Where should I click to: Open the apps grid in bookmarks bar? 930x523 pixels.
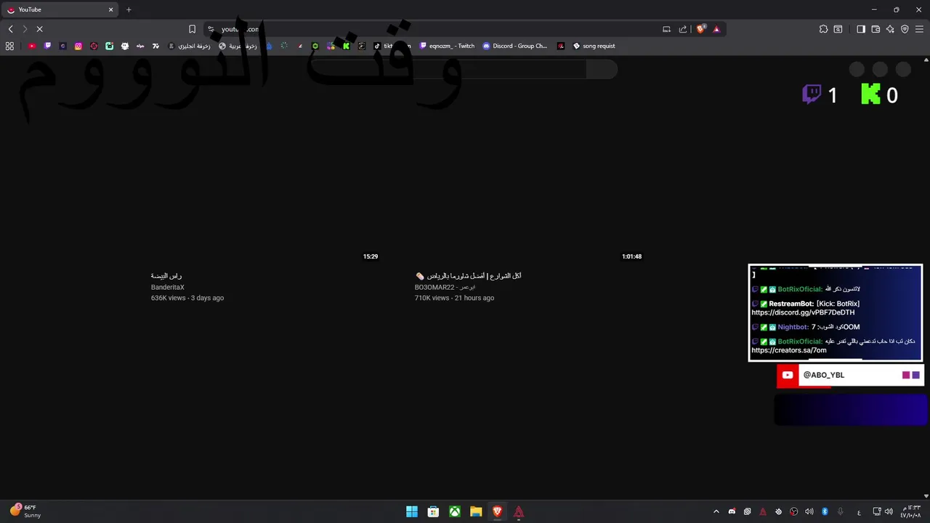[x=9, y=46]
